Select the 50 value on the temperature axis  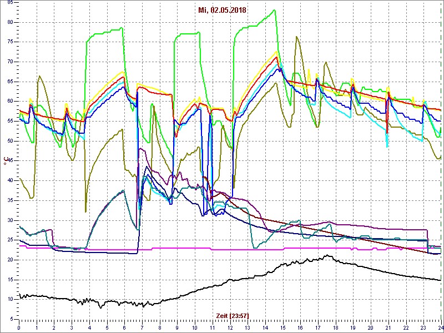pyautogui.click(x=9, y=141)
